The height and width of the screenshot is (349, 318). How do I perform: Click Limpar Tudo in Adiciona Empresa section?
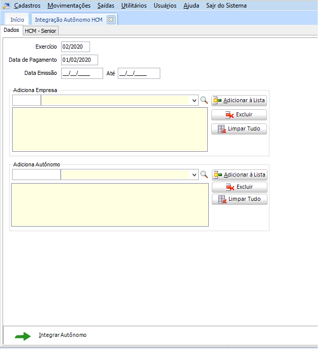pyautogui.click(x=239, y=129)
